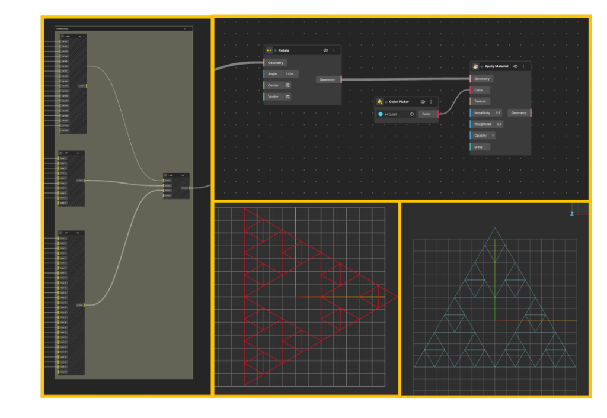This screenshot has height=418, width=607.
Task: Click the Angle value field in Rotate node
Action: [x=290, y=74]
